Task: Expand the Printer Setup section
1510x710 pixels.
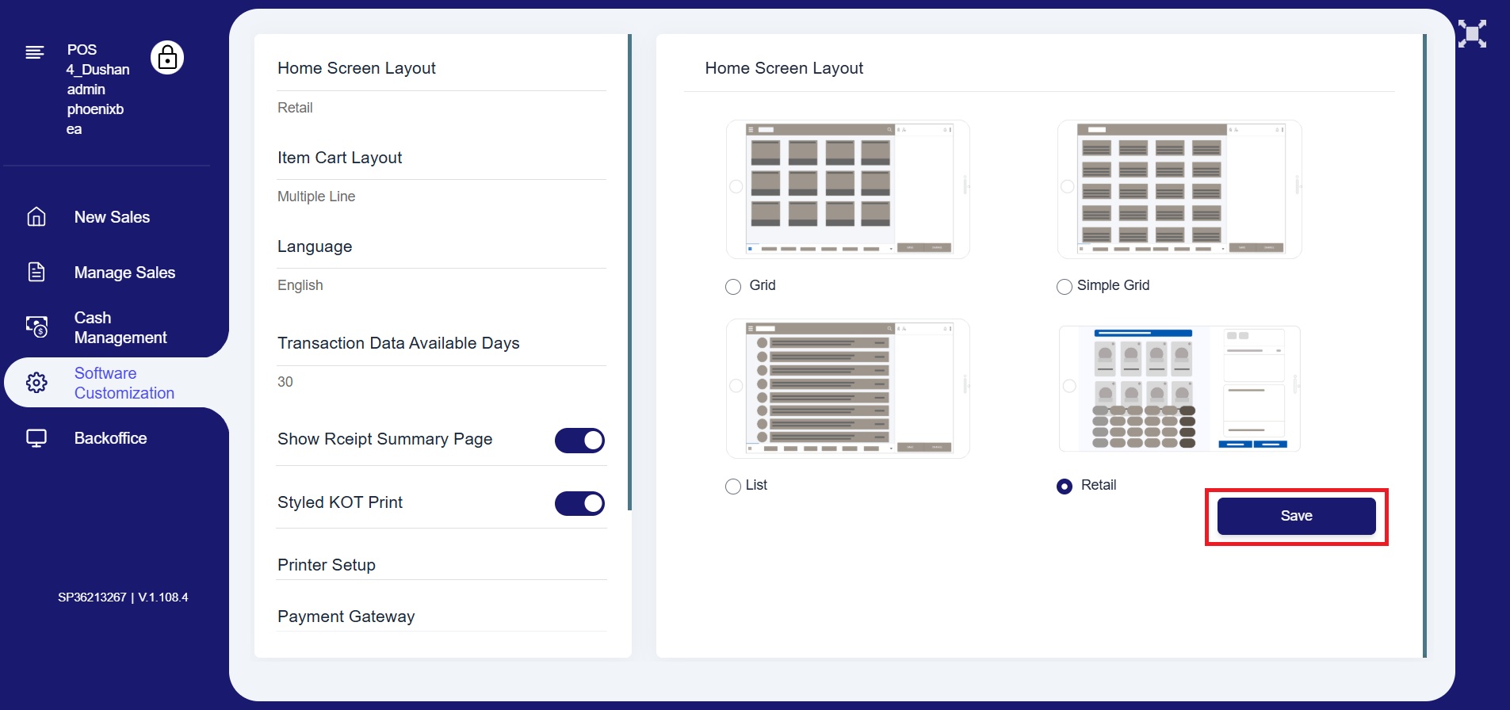Action: coord(327,565)
